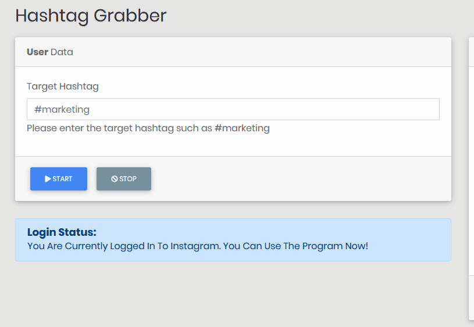The image size is (474, 327).
Task: Click the "STOP" text label on gray button
Action: click(128, 179)
